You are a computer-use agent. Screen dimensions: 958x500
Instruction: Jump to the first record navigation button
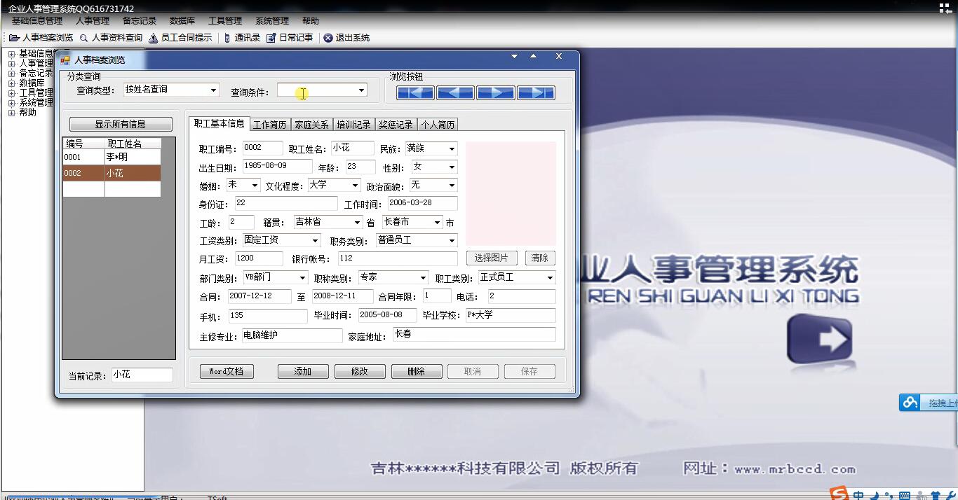[415, 92]
